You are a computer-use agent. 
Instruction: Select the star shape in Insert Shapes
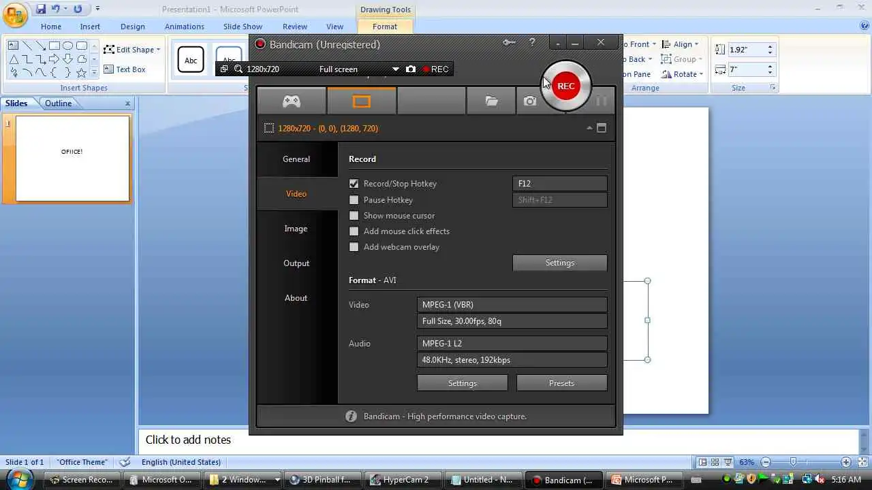tap(81, 72)
